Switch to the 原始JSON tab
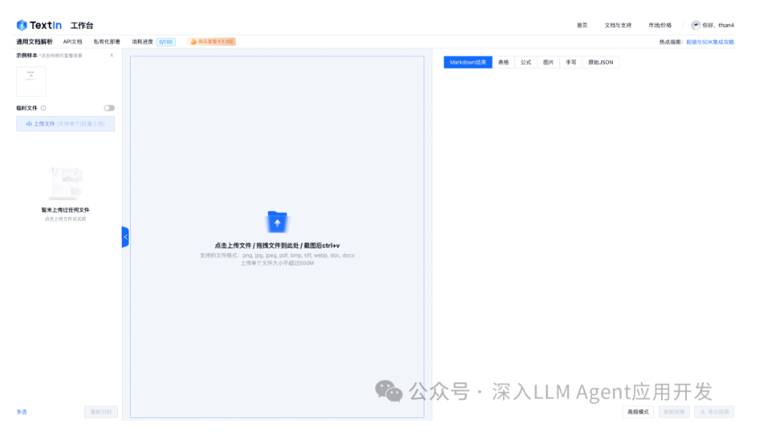 pyautogui.click(x=600, y=62)
